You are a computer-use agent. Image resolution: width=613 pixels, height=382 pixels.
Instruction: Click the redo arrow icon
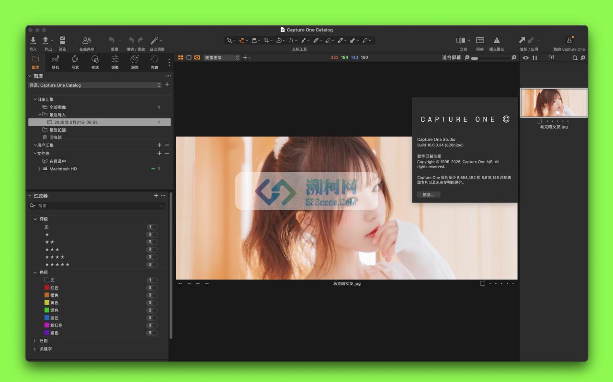point(140,41)
